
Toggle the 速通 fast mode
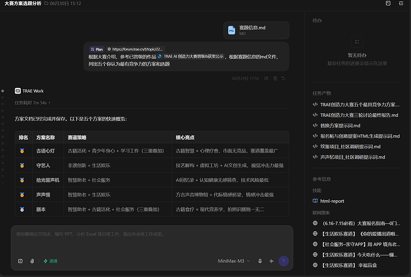click(x=50, y=261)
